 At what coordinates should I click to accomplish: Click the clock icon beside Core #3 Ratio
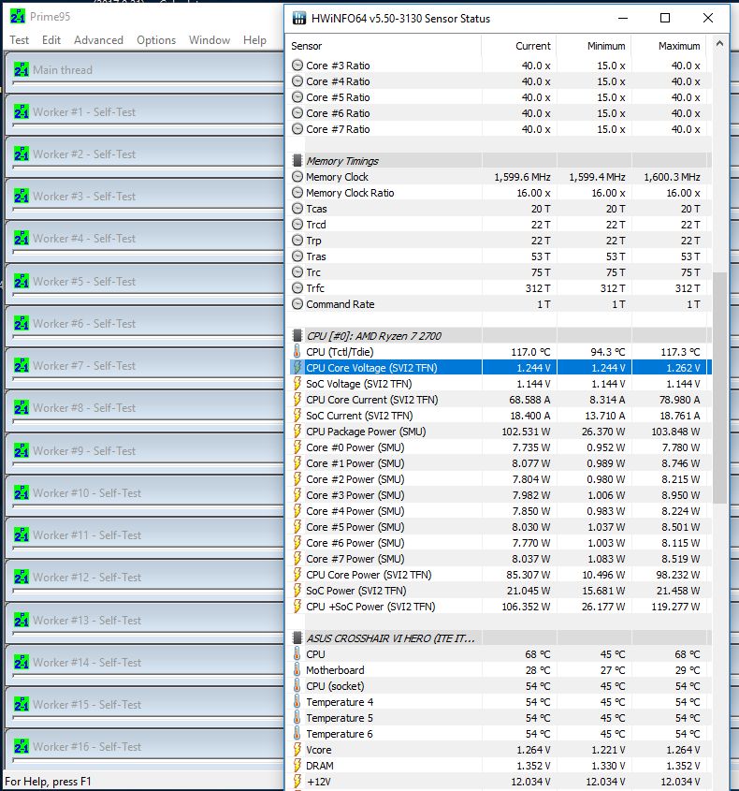click(297, 66)
